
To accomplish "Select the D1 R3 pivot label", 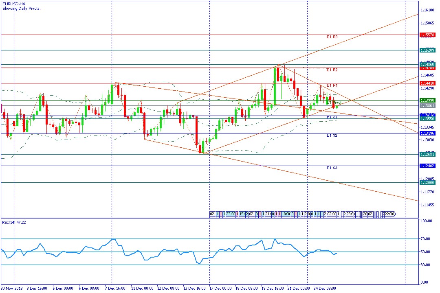I will pyautogui.click(x=332, y=37).
